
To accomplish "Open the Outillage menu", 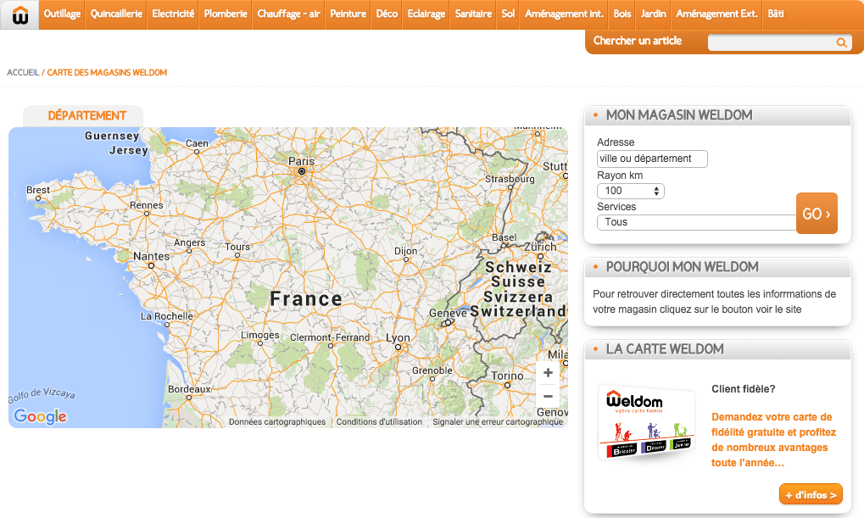I will pyautogui.click(x=62, y=14).
